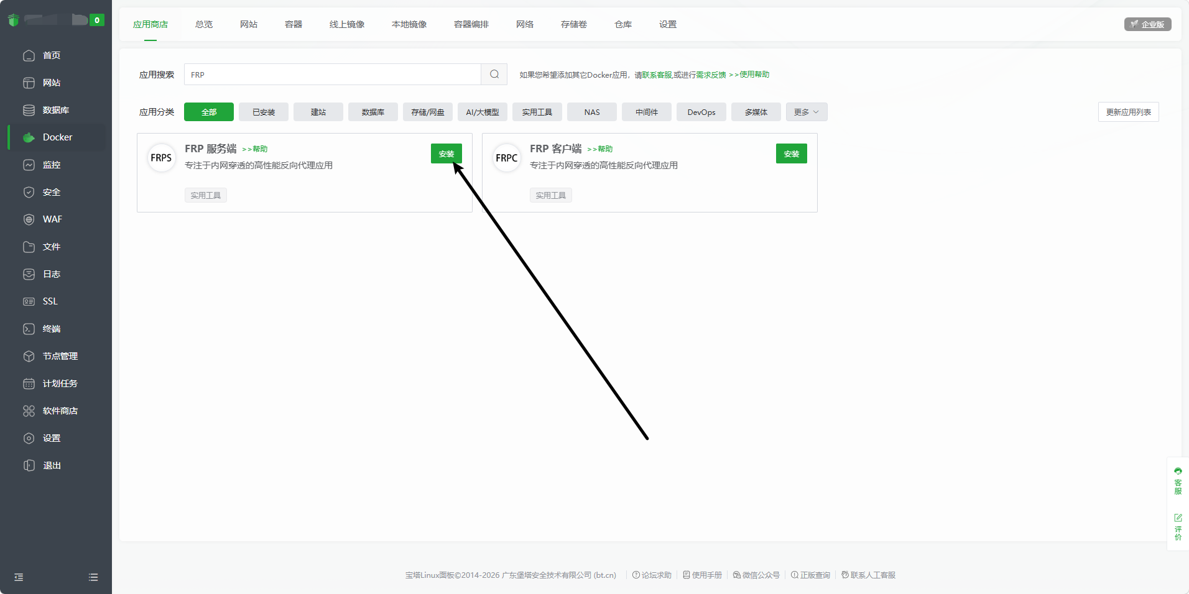Select the Docker whale icon

coord(29,137)
